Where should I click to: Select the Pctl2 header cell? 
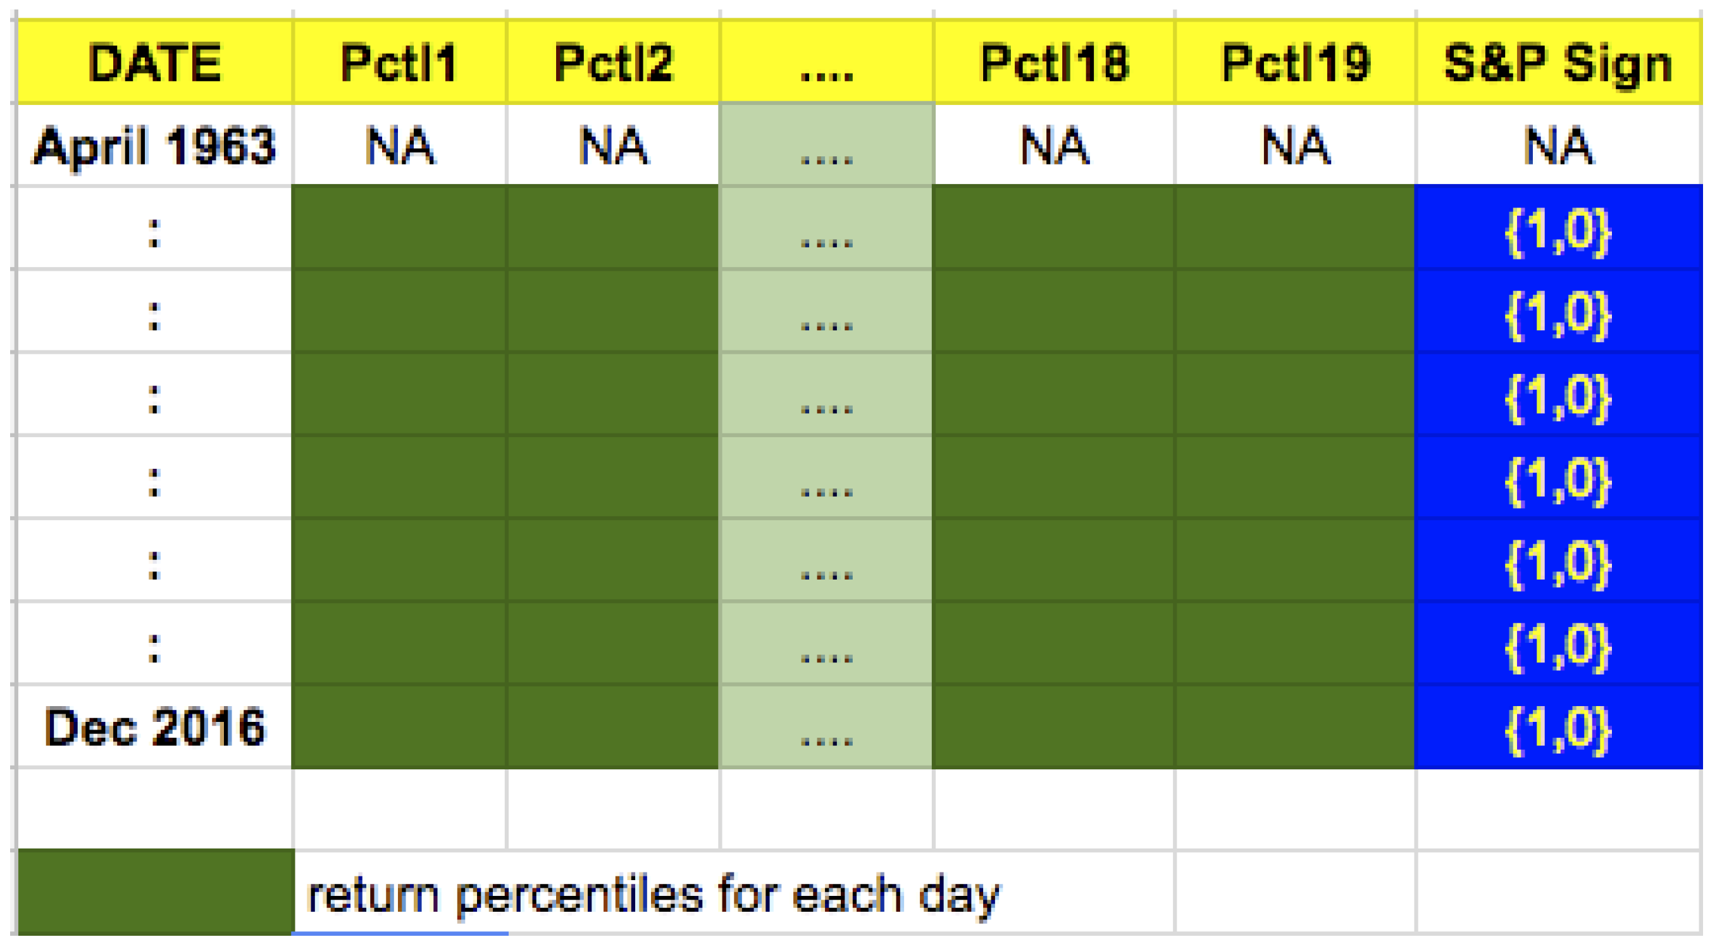[614, 63]
